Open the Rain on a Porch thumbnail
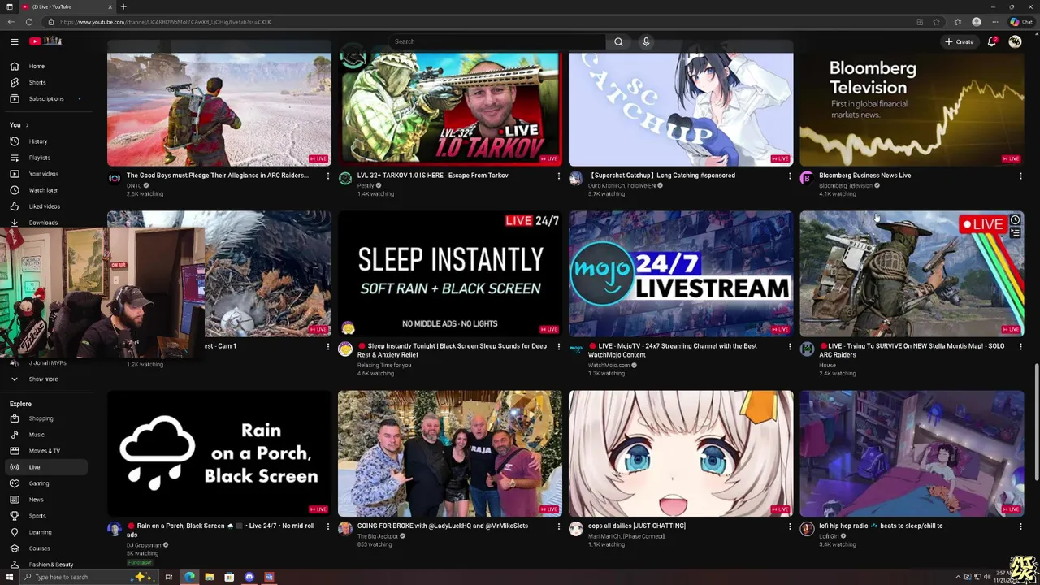Screen dimensions: 1040x585 point(219,453)
